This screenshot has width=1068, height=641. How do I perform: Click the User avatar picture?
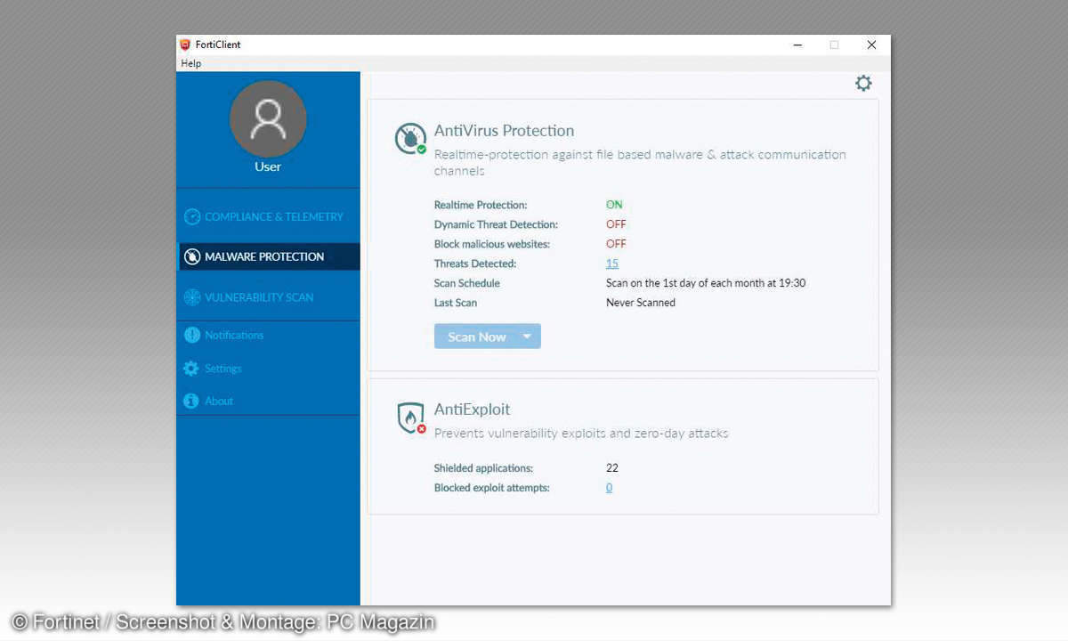268,118
